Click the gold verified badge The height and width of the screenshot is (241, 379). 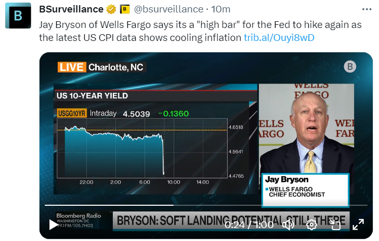(x=110, y=9)
